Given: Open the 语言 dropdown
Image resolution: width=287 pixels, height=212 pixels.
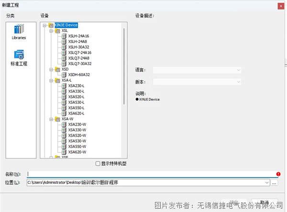Looking at the screenshot, I should click(197, 70).
